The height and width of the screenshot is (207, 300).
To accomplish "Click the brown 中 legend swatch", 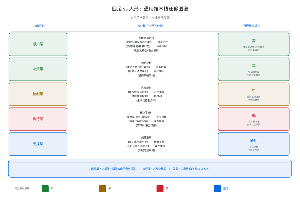I will pyautogui.click(x=102, y=189).
